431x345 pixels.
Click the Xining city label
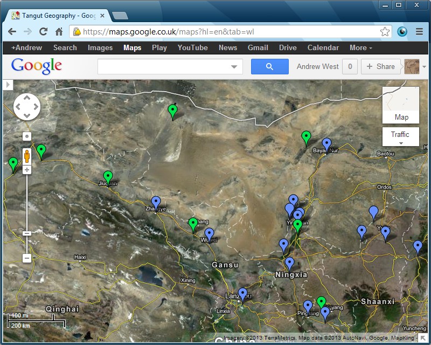[188, 280]
